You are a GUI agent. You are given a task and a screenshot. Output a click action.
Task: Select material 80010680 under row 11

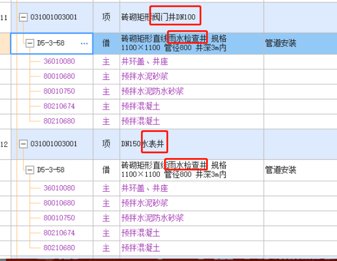pos(59,76)
